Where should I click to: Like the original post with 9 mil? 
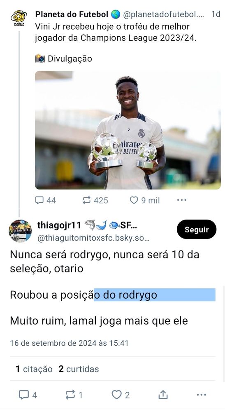pyautogui.click(x=144, y=201)
